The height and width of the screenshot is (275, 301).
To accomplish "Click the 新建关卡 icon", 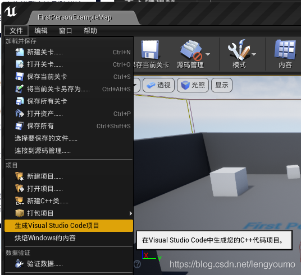I will pos(20,52).
